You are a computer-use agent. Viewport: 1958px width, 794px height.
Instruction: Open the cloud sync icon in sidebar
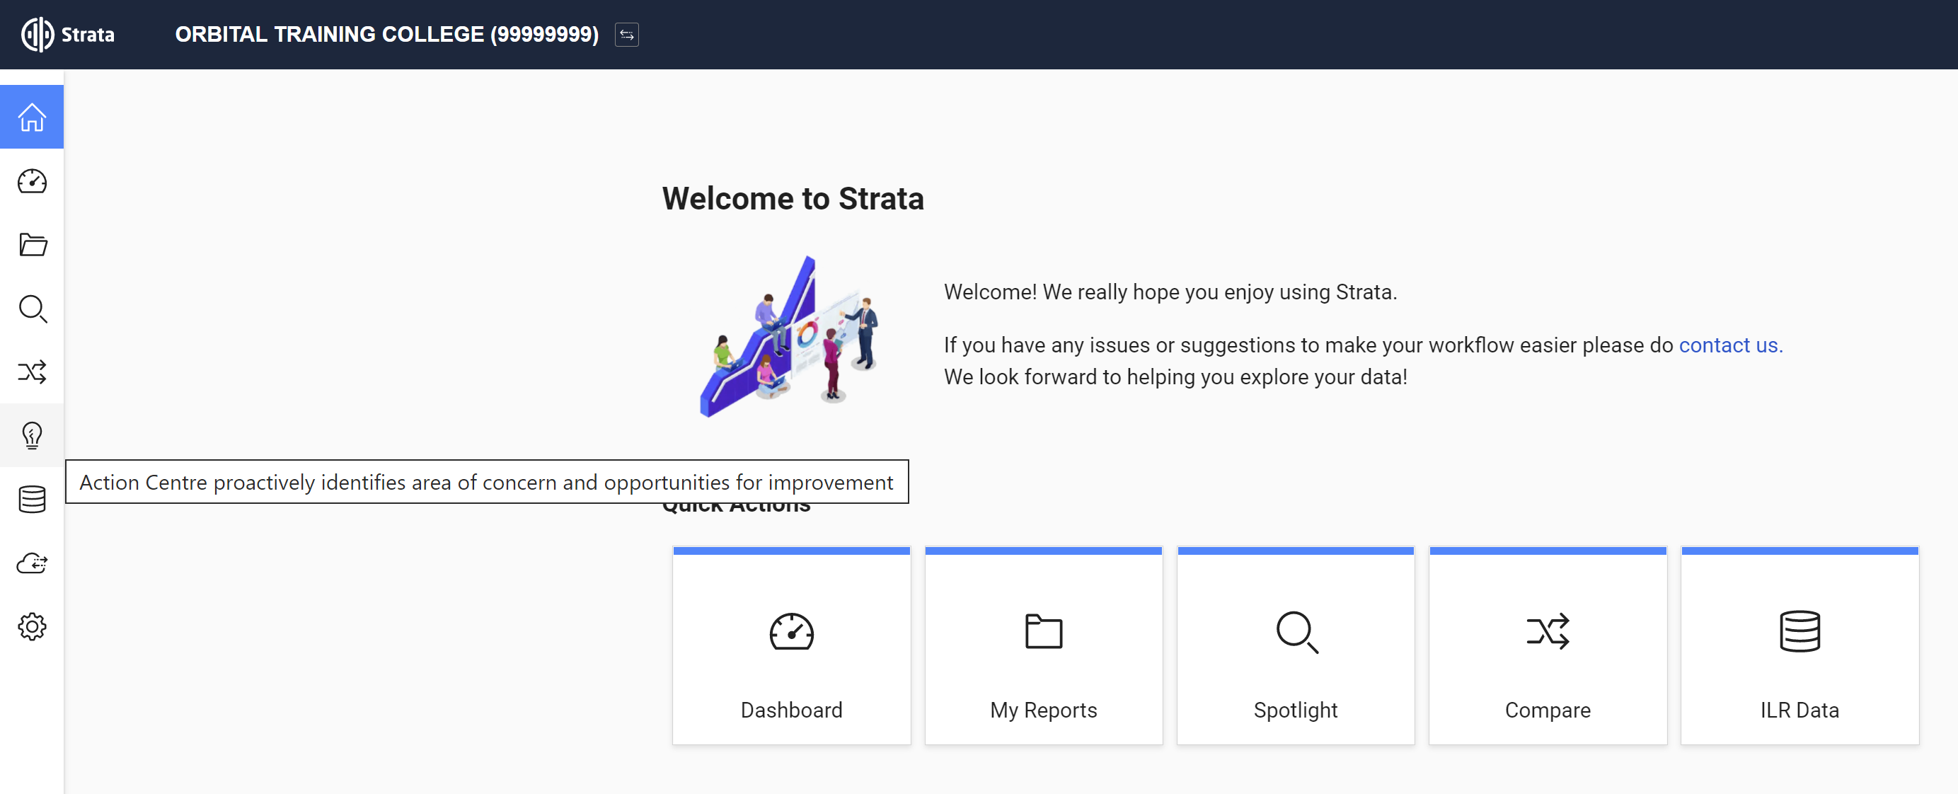click(32, 563)
